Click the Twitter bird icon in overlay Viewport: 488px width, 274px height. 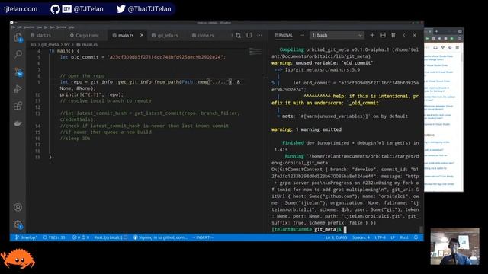120,8
